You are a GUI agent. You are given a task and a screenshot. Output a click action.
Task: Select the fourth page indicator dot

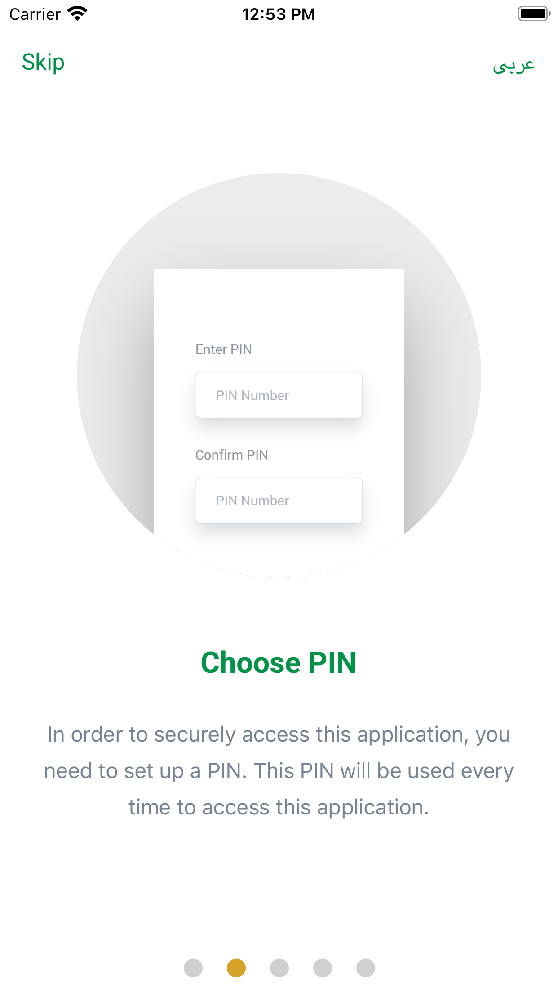point(322,968)
